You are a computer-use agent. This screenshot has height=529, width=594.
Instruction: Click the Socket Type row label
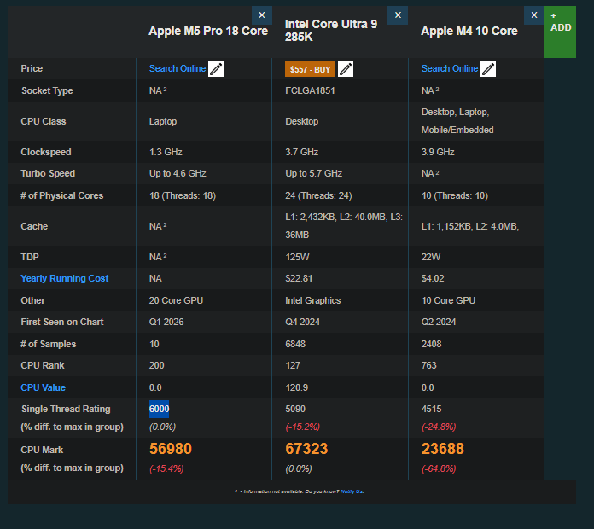tap(47, 90)
